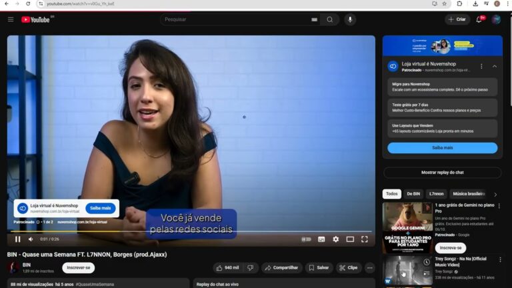Toggle subtitles with the captions button
Viewport: 512px width, 288px height.
click(321, 239)
